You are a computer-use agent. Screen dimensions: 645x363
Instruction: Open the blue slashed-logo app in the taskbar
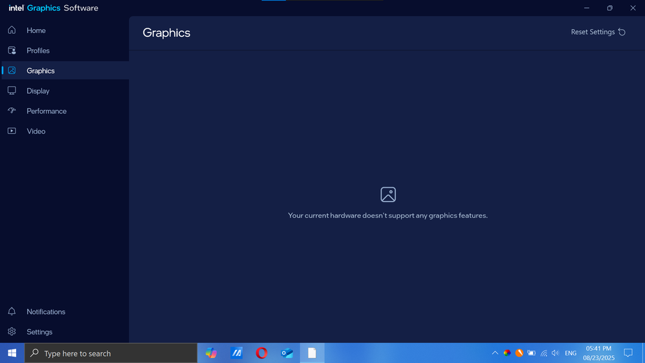[x=236, y=353]
